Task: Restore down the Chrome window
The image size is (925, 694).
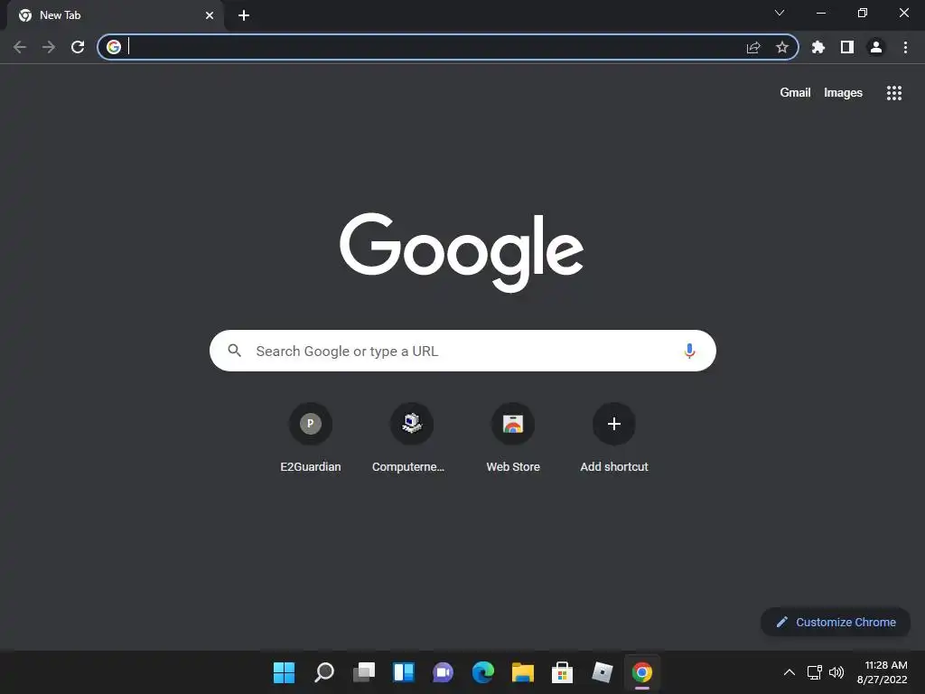Action: [x=863, y=13]
